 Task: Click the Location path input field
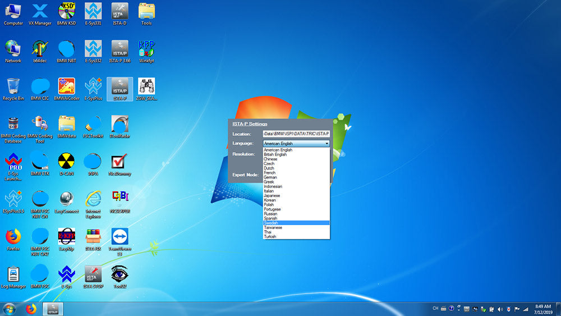coord(296,134)
